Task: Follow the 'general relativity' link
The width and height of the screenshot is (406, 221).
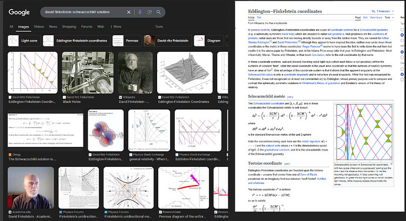Action: coord(261,30)
